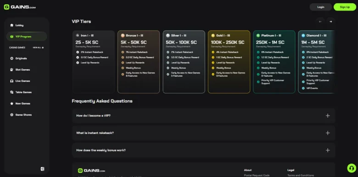This screenshot has height=177, width=358.
Task: Go to previous VIP tiers with left arrow
Action: 320,22
